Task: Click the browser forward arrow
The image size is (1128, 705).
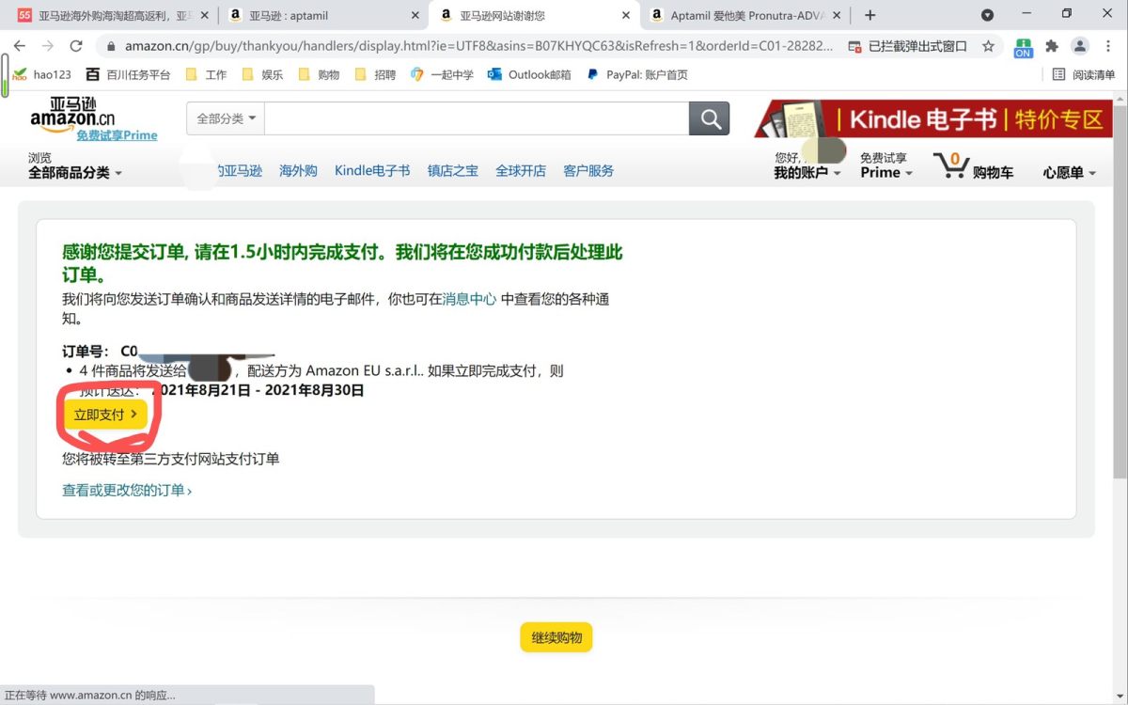Action: tap(48, 46)
